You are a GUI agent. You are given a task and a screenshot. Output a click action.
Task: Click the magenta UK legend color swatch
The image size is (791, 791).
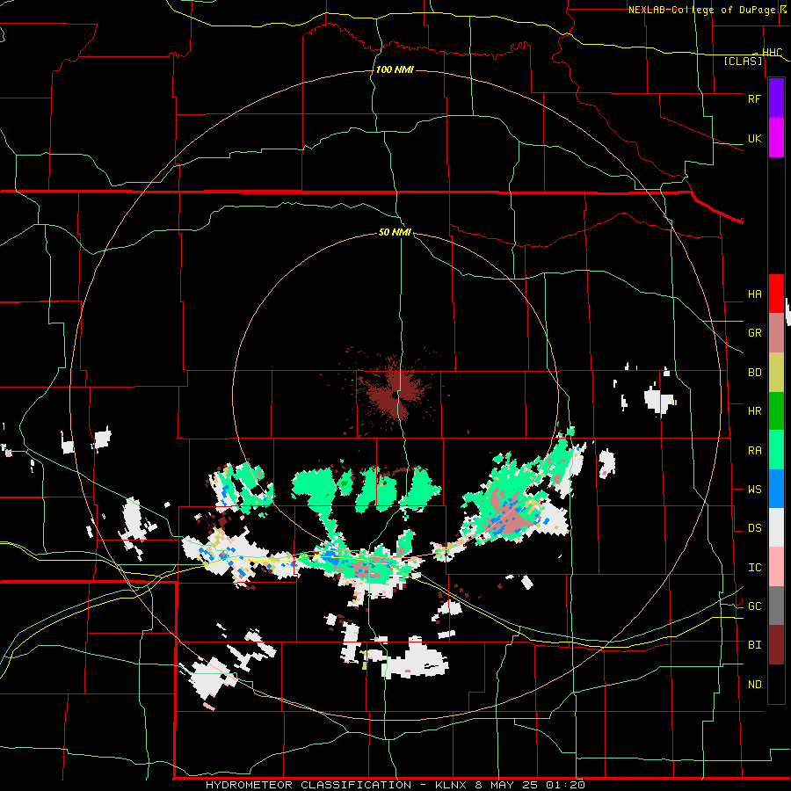(x=776, y=138)
